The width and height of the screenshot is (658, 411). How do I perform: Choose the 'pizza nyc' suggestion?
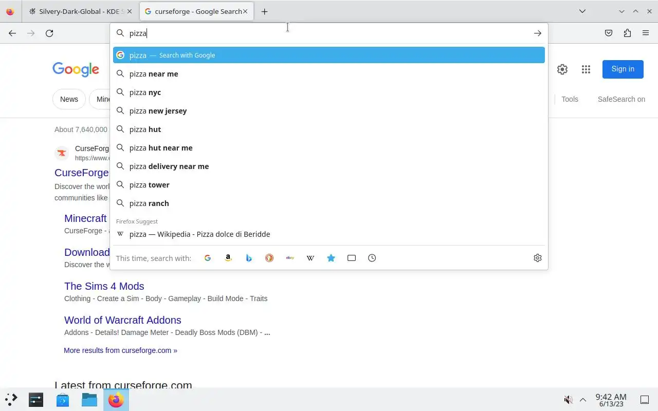pyautogui.click(x=329, y=92)
